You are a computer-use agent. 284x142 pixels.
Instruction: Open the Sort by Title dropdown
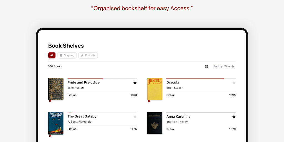pos(227,66)
